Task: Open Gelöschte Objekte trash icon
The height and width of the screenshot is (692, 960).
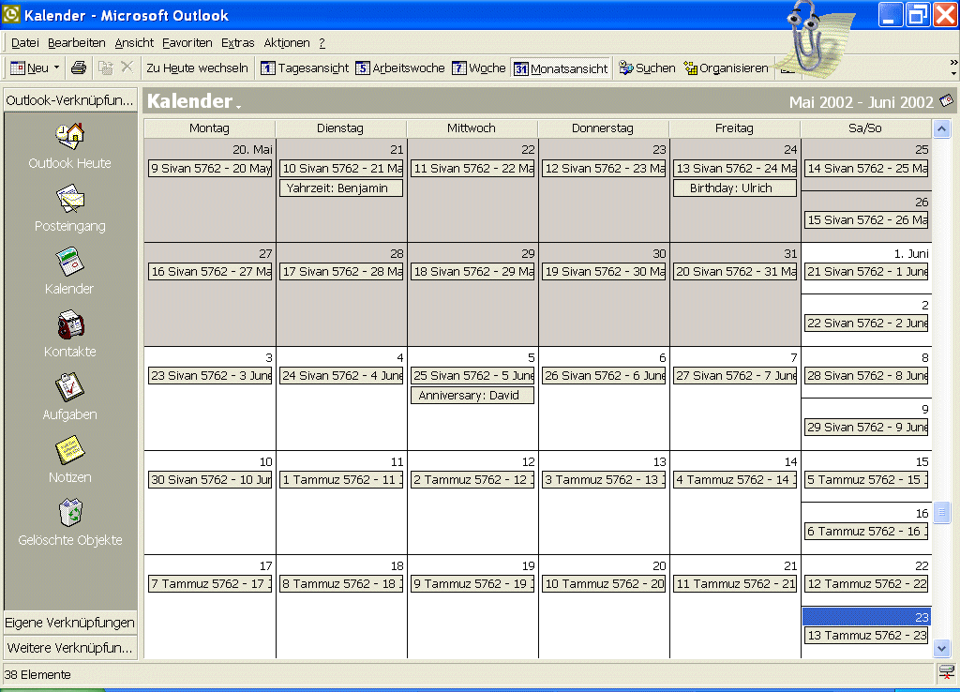Action: (69, 513)
